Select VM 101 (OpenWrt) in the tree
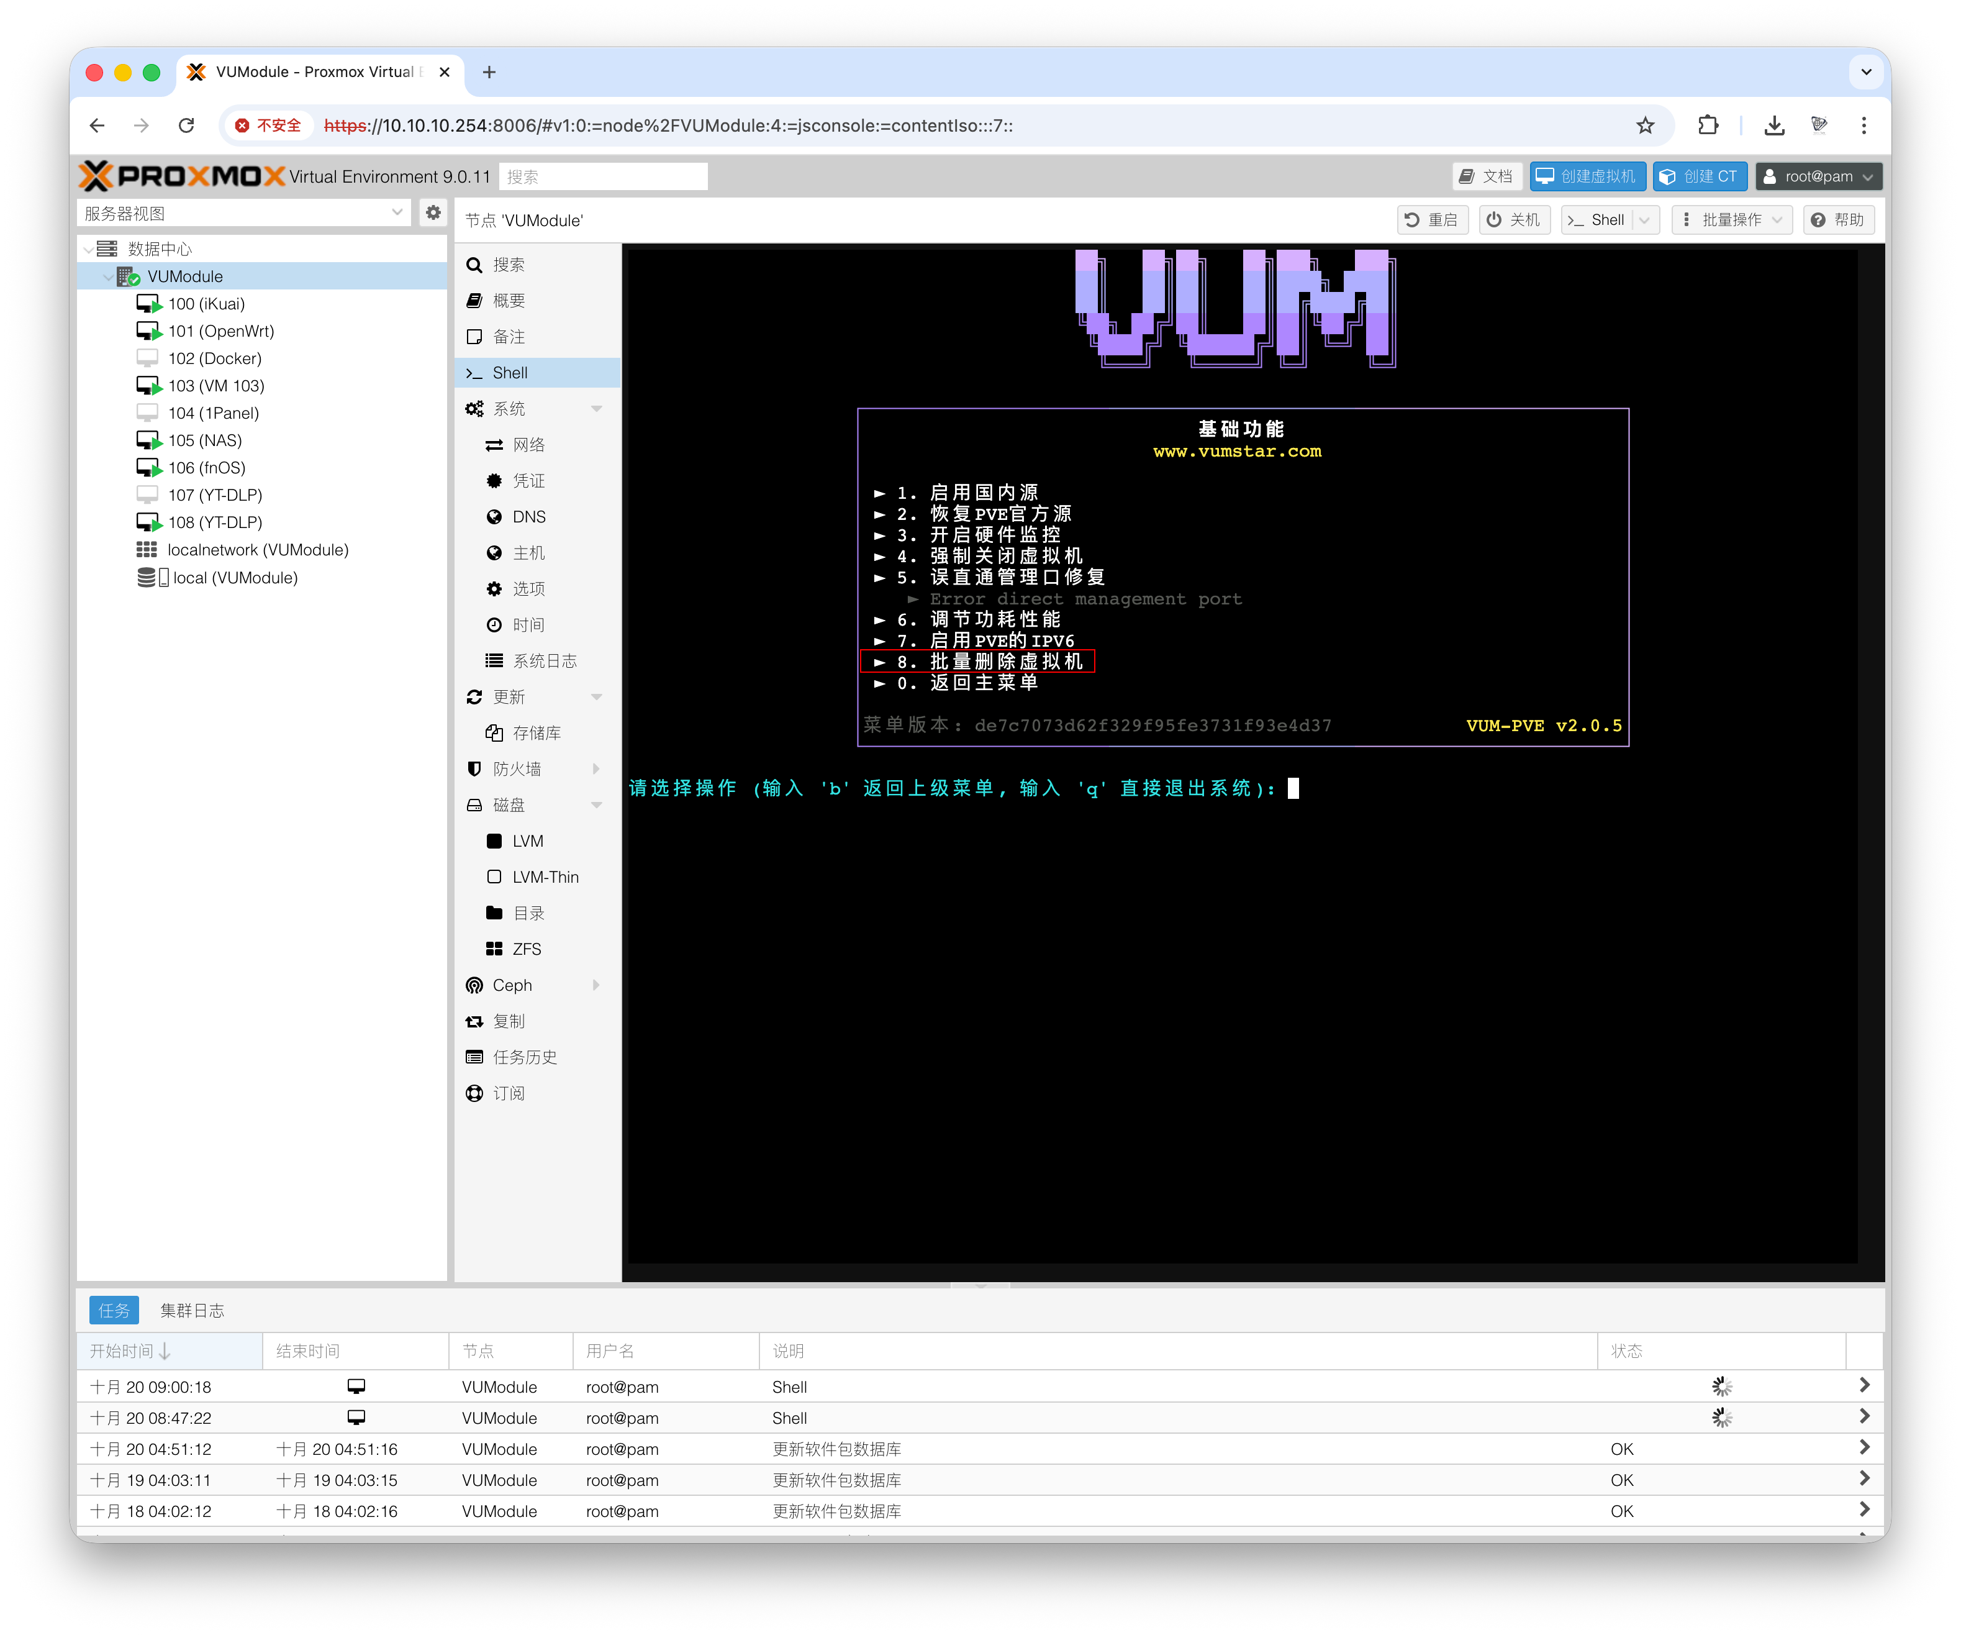The height and width of the screenshot is (1635, 1961). pos(220,330)
